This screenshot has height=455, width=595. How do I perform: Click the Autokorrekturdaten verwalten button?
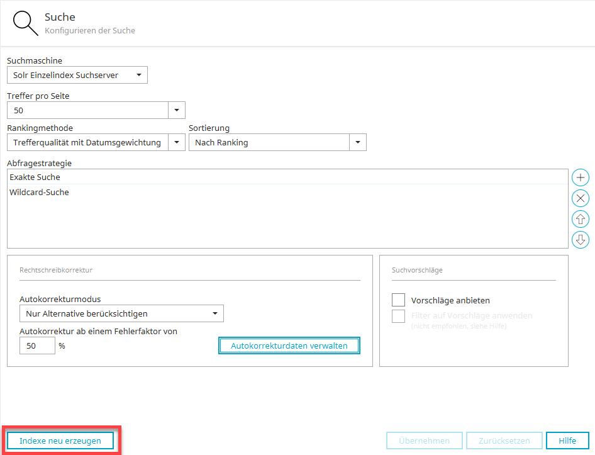(289, 345)
